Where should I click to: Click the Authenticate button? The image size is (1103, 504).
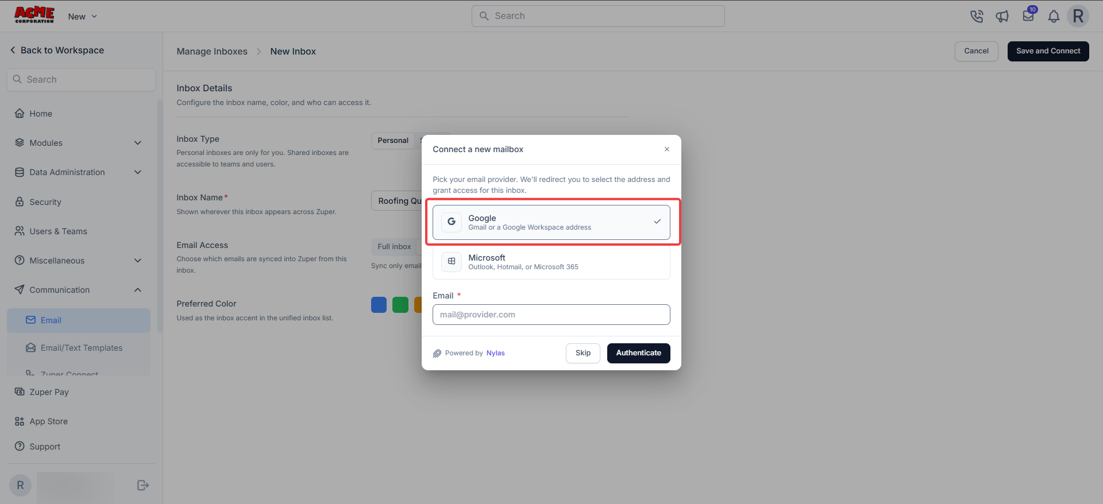click(638, 353)
